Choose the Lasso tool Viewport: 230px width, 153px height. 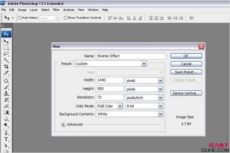pos(6,54)
